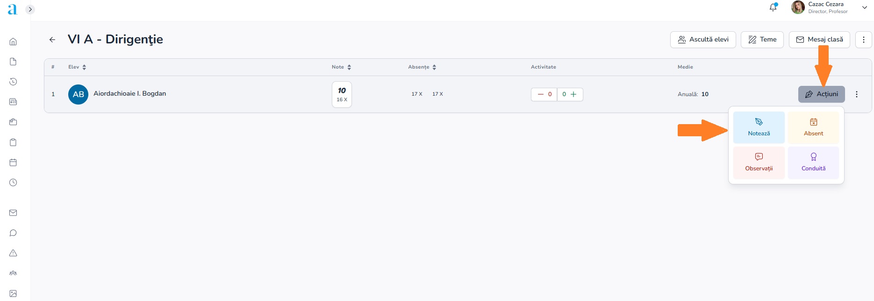Expand the sidebar with chevron arrow
This screenshot has width=874, height=301.
coord(30,9)
